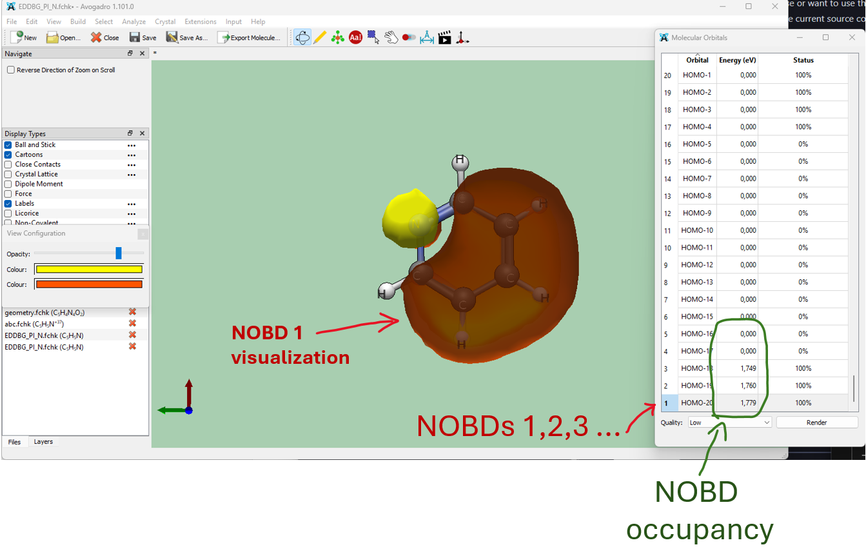Open the Extensions menu
This screenshot has width=866, height=547.
point(200,21)
